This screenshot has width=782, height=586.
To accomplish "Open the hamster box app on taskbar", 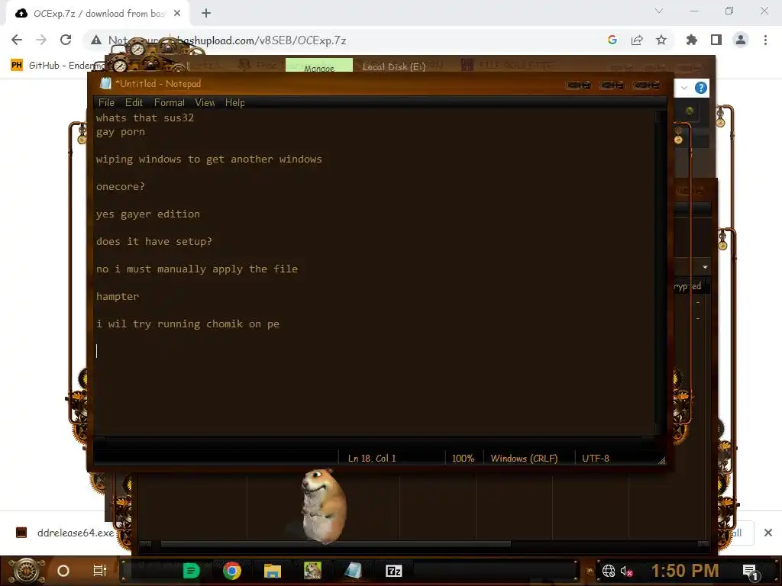I will [x=312, y=571].
